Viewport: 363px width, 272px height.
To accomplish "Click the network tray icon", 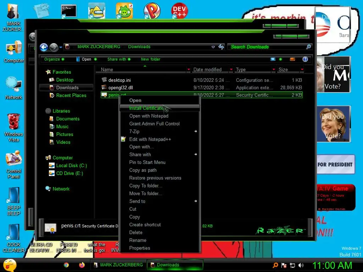I will click(292, 265).
